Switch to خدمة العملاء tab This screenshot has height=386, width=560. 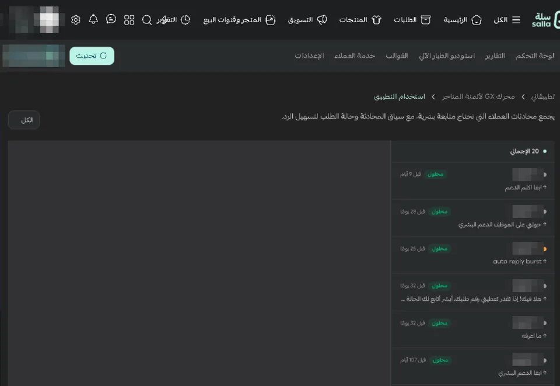coord(355,55)
